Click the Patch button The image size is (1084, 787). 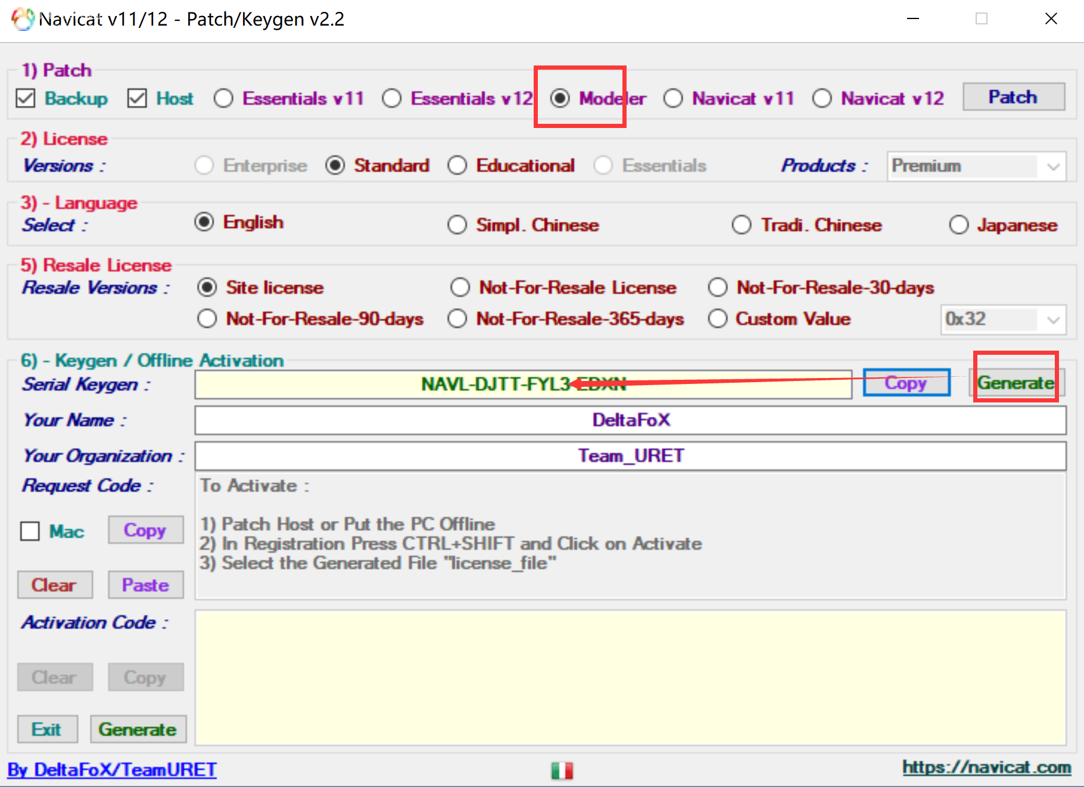(1014, 97)
